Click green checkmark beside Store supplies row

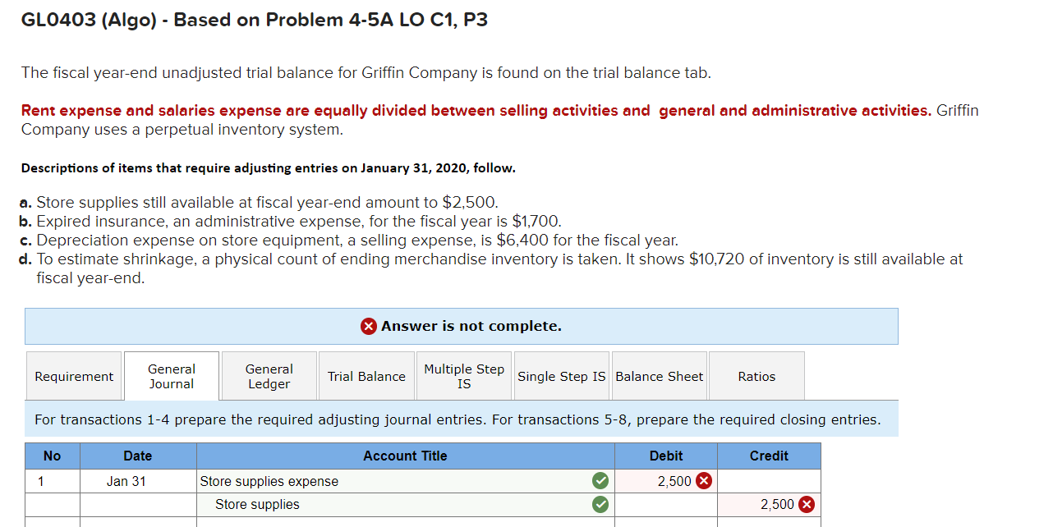pyautogui.click(x=599, y=504)
